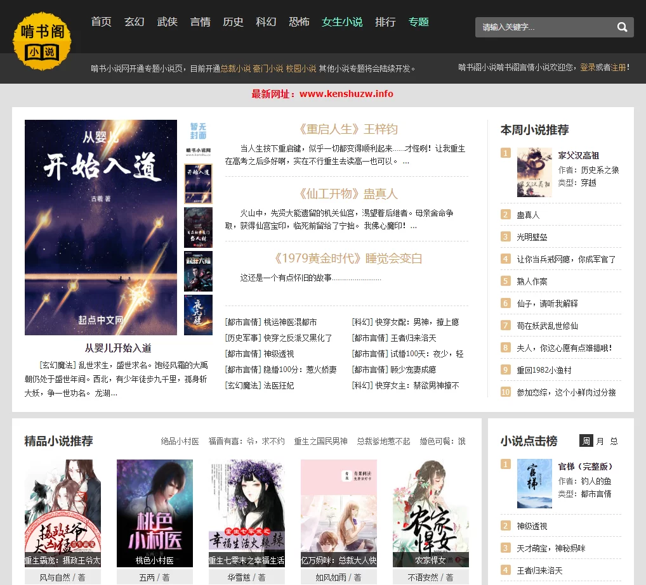The width and height of the screenshot is (646, 585).
Task: Click the 注册 register link
Action: coord(619,67)
